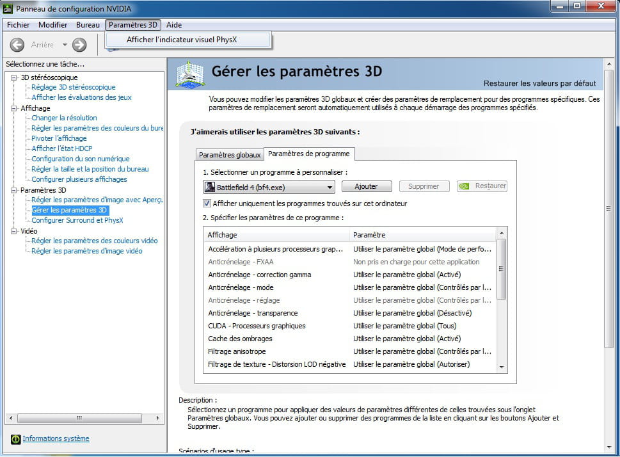Click the system information icon at bottom left
620x457 pixels.
pyautogui.click(x=15, y=439)
